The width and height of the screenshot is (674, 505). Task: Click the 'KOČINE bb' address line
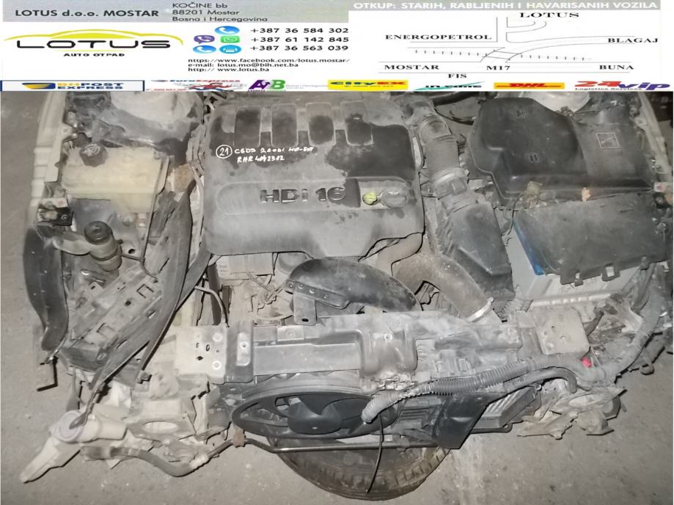pyautogui.click(x=200, y=5)
